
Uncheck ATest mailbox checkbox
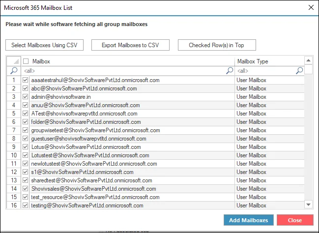pyautogui.click(x=25, y=114)
